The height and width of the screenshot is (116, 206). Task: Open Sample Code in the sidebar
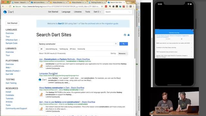click(12, 43)
